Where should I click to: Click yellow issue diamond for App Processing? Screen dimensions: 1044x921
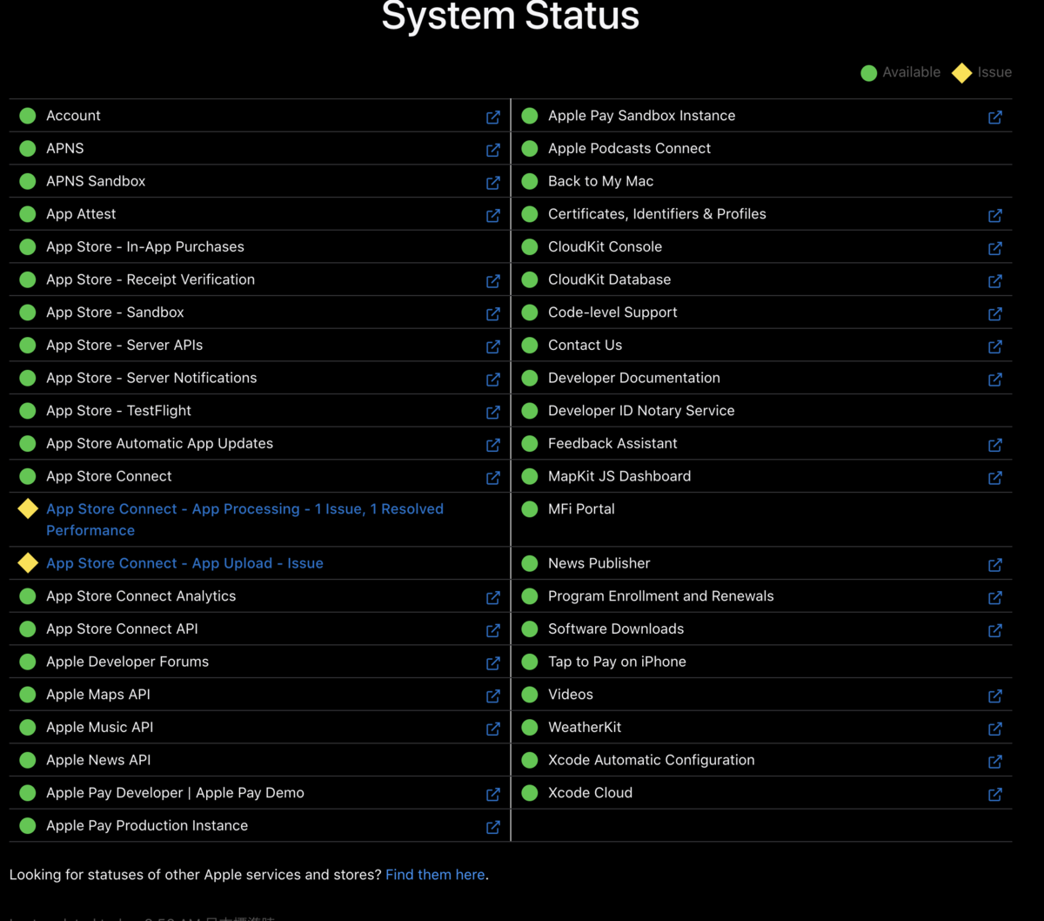point(28,508)
